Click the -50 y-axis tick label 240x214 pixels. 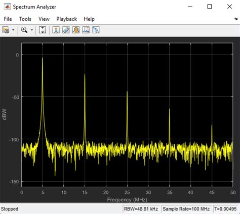click(x=15, y=97)
